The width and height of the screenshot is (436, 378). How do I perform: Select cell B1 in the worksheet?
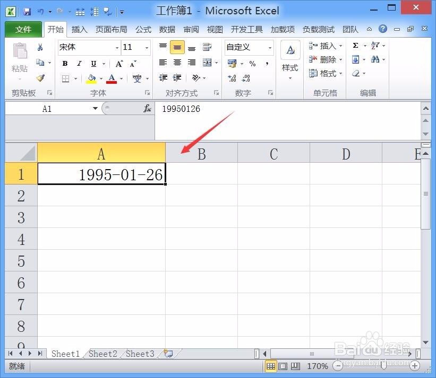(201, 174)
